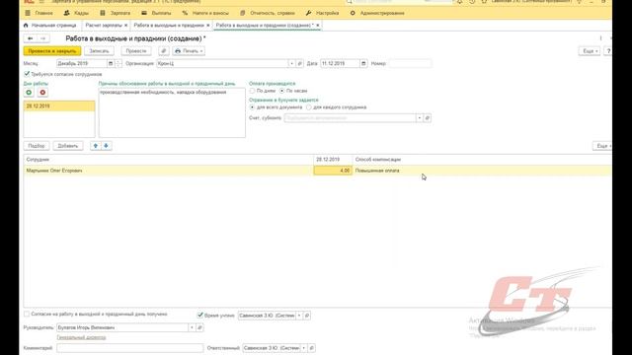Click the Записать button

[x=99, y=51]
